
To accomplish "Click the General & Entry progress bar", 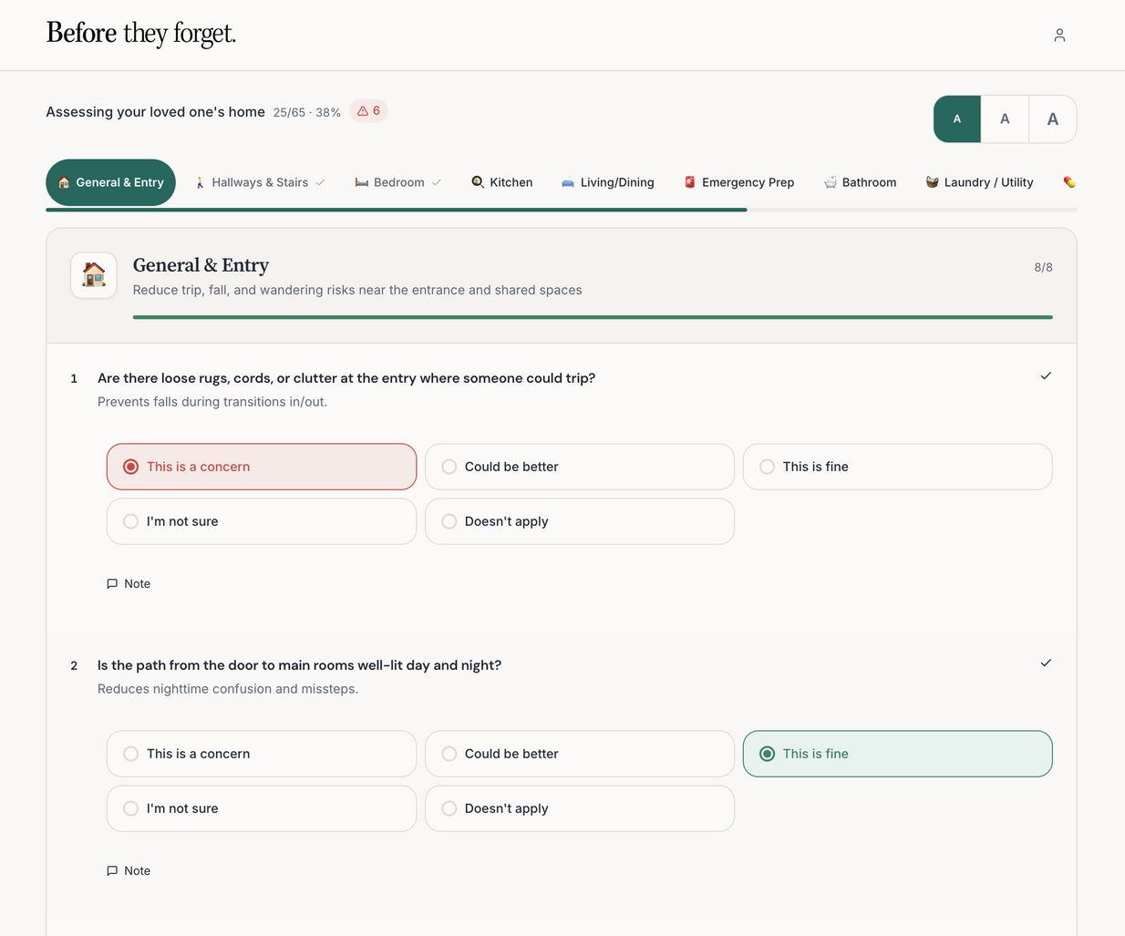I will 593,317.
